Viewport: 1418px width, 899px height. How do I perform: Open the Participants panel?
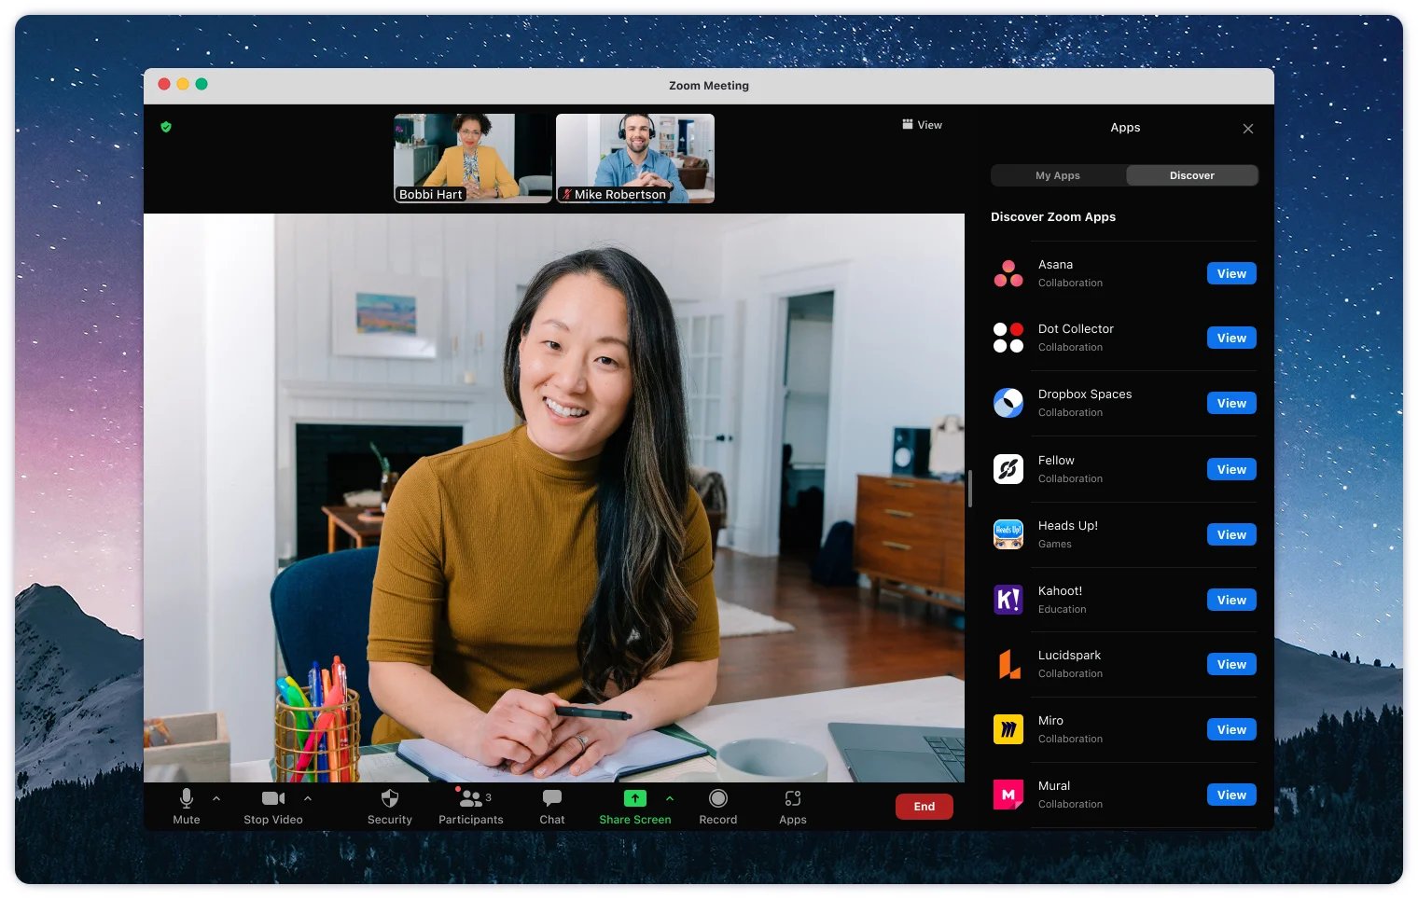coord(470,799)
